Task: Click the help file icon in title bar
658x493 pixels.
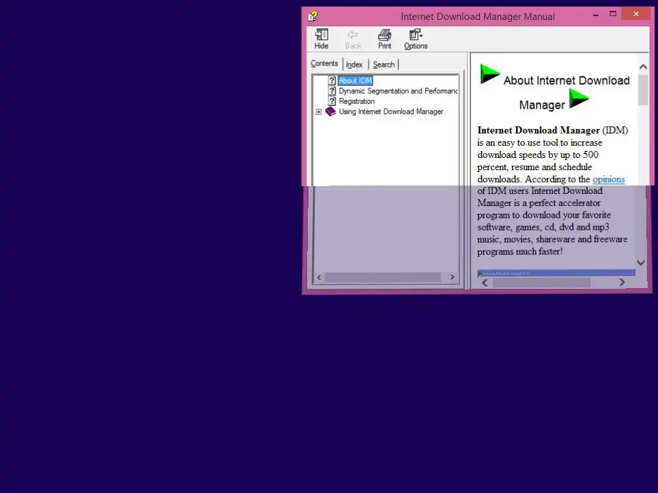Action: [x=313, y=16]
